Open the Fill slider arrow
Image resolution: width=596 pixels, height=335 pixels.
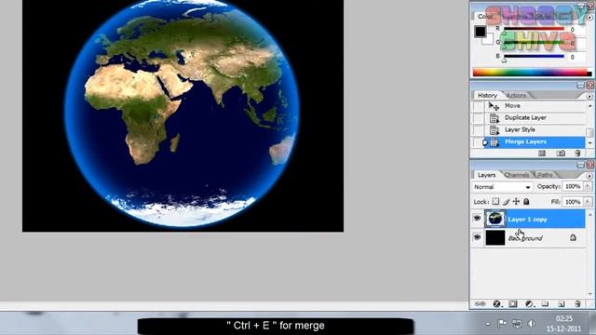click(x=588, y=201)
